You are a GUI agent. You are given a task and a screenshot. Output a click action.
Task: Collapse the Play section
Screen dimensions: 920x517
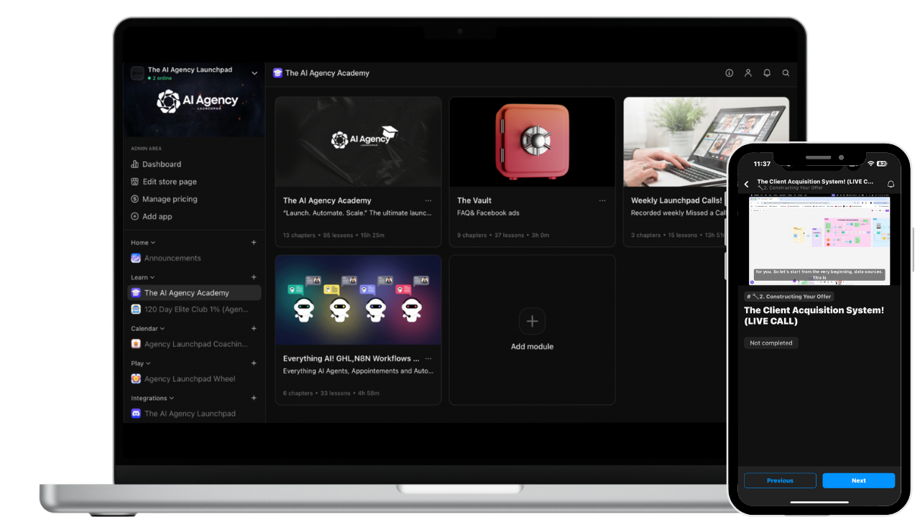click(x=141, y=363)
